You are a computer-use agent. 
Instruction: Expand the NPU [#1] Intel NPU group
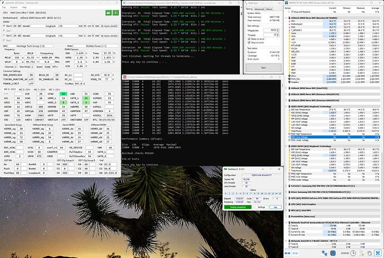coord(286,210)
